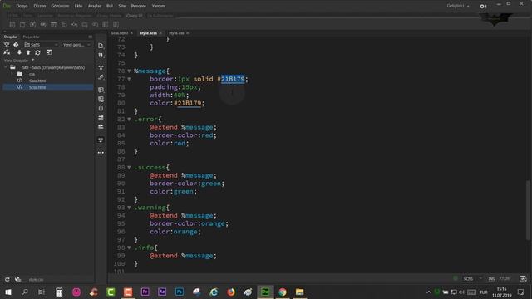Click Put files up-arrow icon
Screen dimensions: 532x299
pyautogui.click(x=28, y=52)
